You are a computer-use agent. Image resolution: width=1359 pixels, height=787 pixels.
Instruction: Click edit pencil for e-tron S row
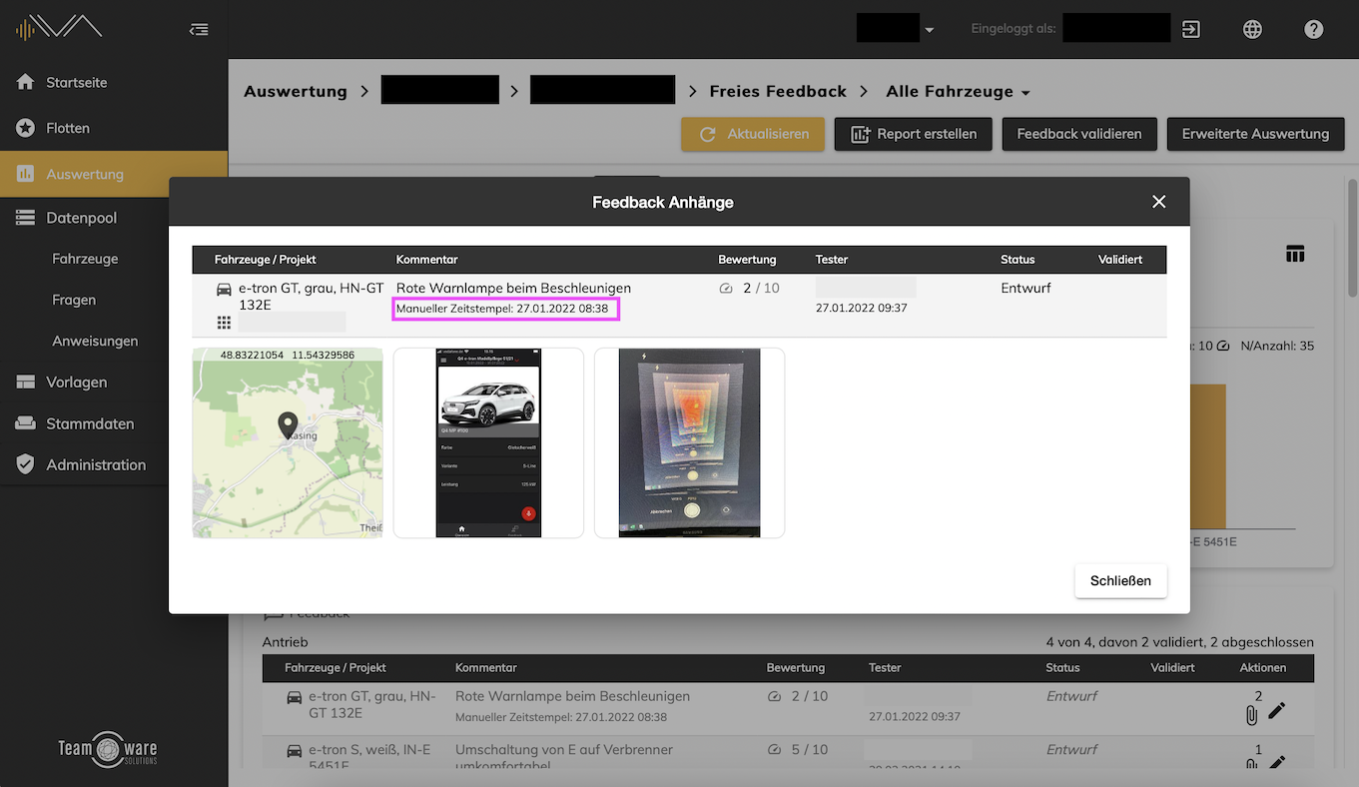(x=1276, y=763)
